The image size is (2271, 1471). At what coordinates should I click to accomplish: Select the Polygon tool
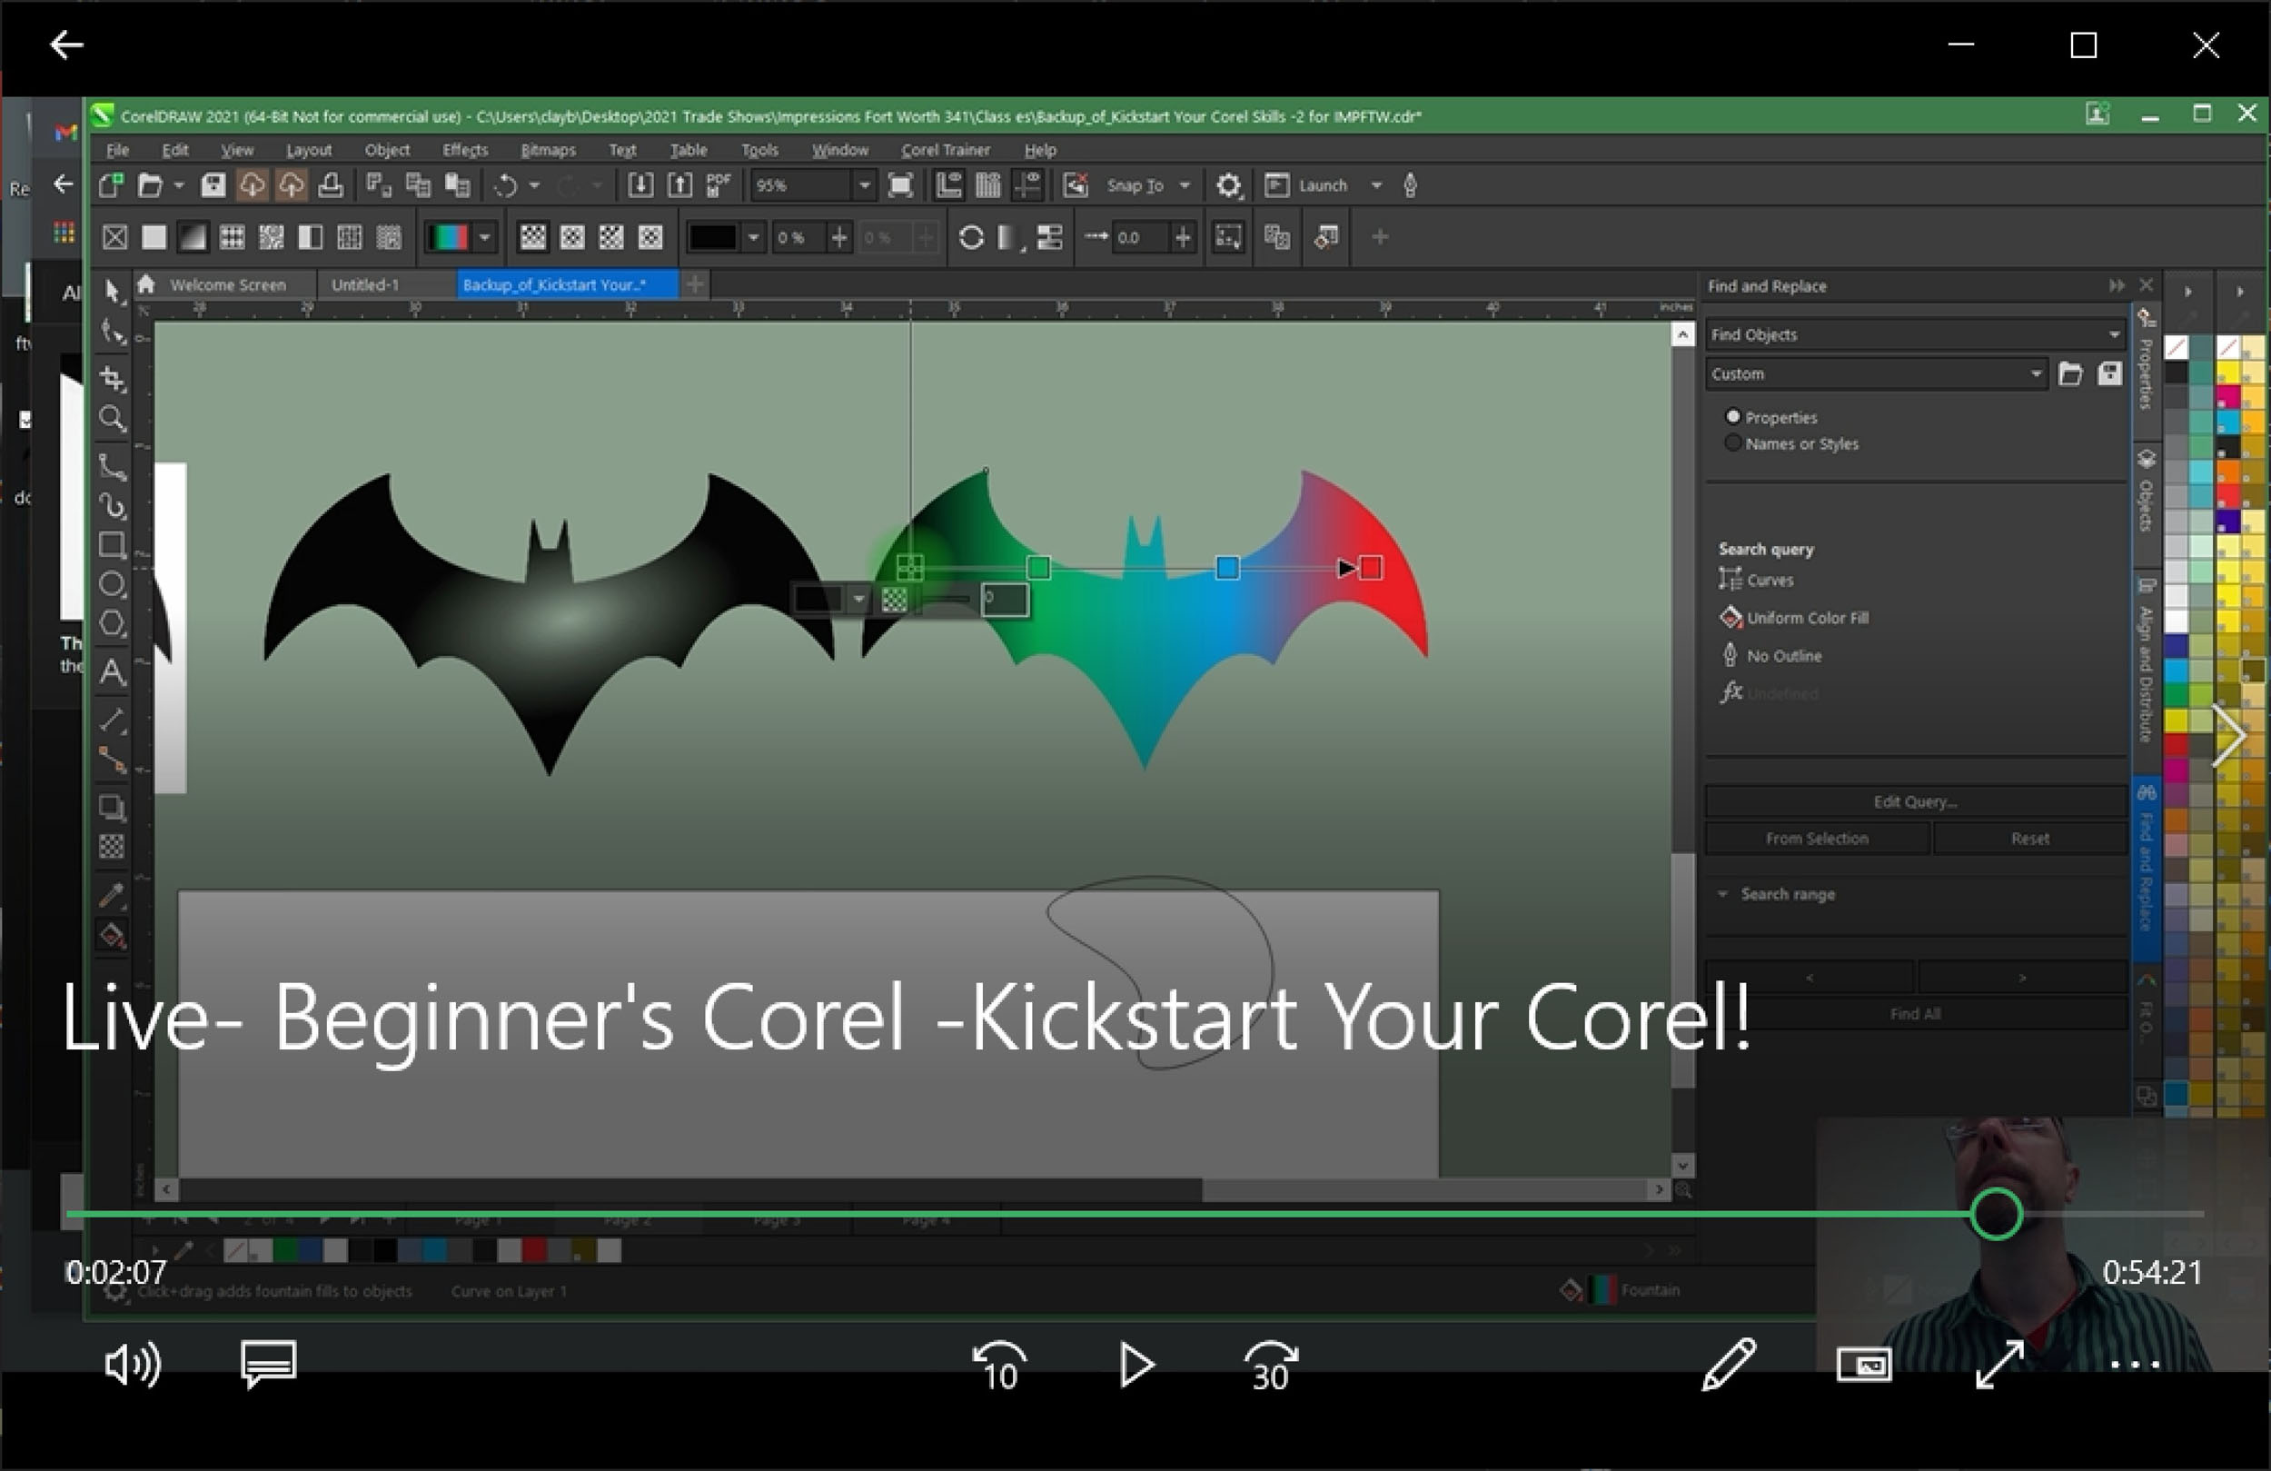pos(113,623)
